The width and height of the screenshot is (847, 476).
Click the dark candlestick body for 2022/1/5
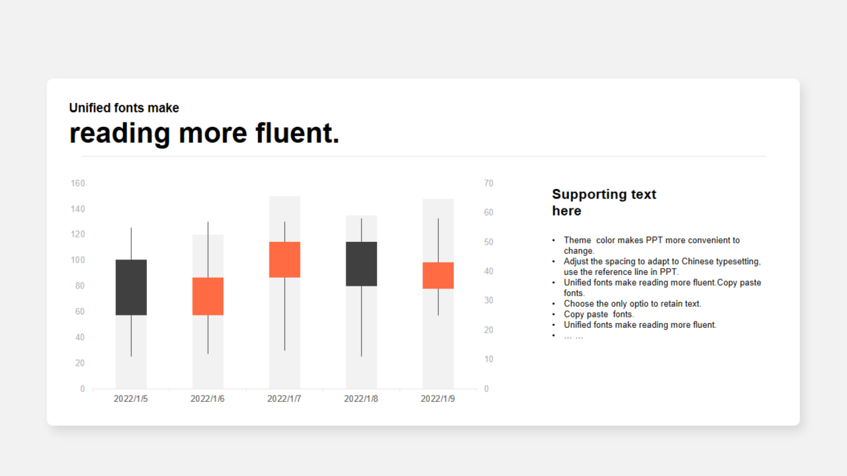click(x=131, y=287)
